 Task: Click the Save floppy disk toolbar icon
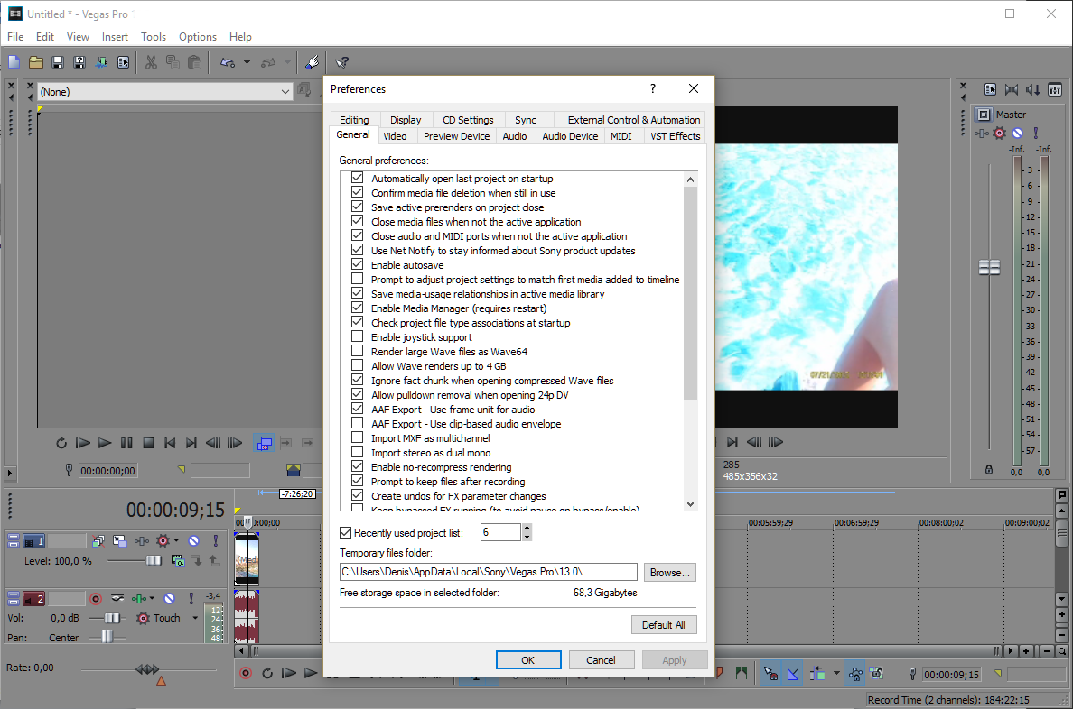point(58,62)
